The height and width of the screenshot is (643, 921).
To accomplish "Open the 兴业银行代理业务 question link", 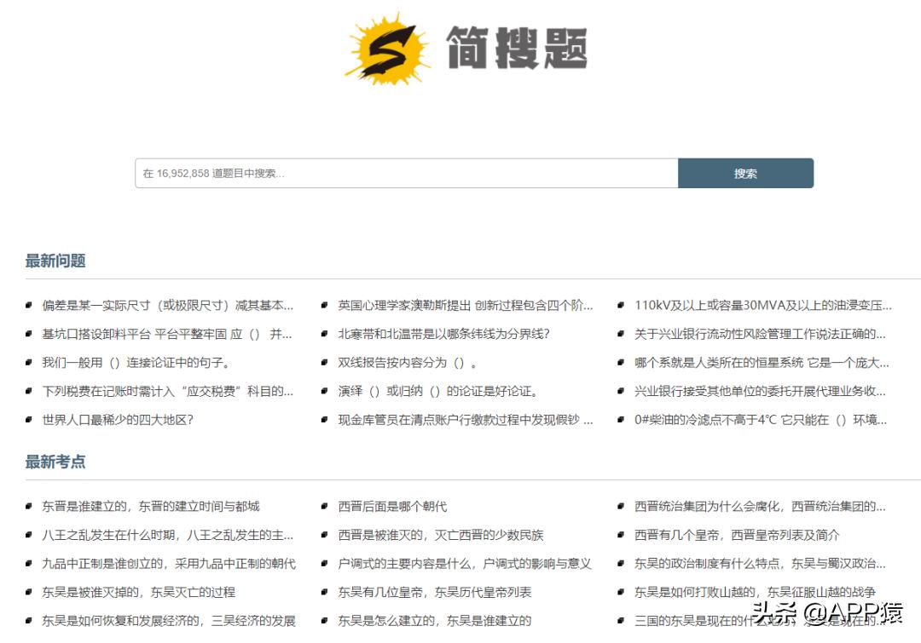I will [x=759, y=392].
